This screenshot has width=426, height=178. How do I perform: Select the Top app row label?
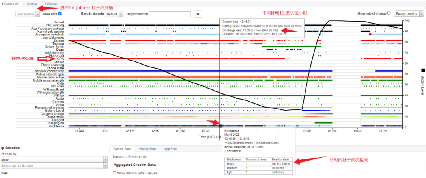click(58, 44)
